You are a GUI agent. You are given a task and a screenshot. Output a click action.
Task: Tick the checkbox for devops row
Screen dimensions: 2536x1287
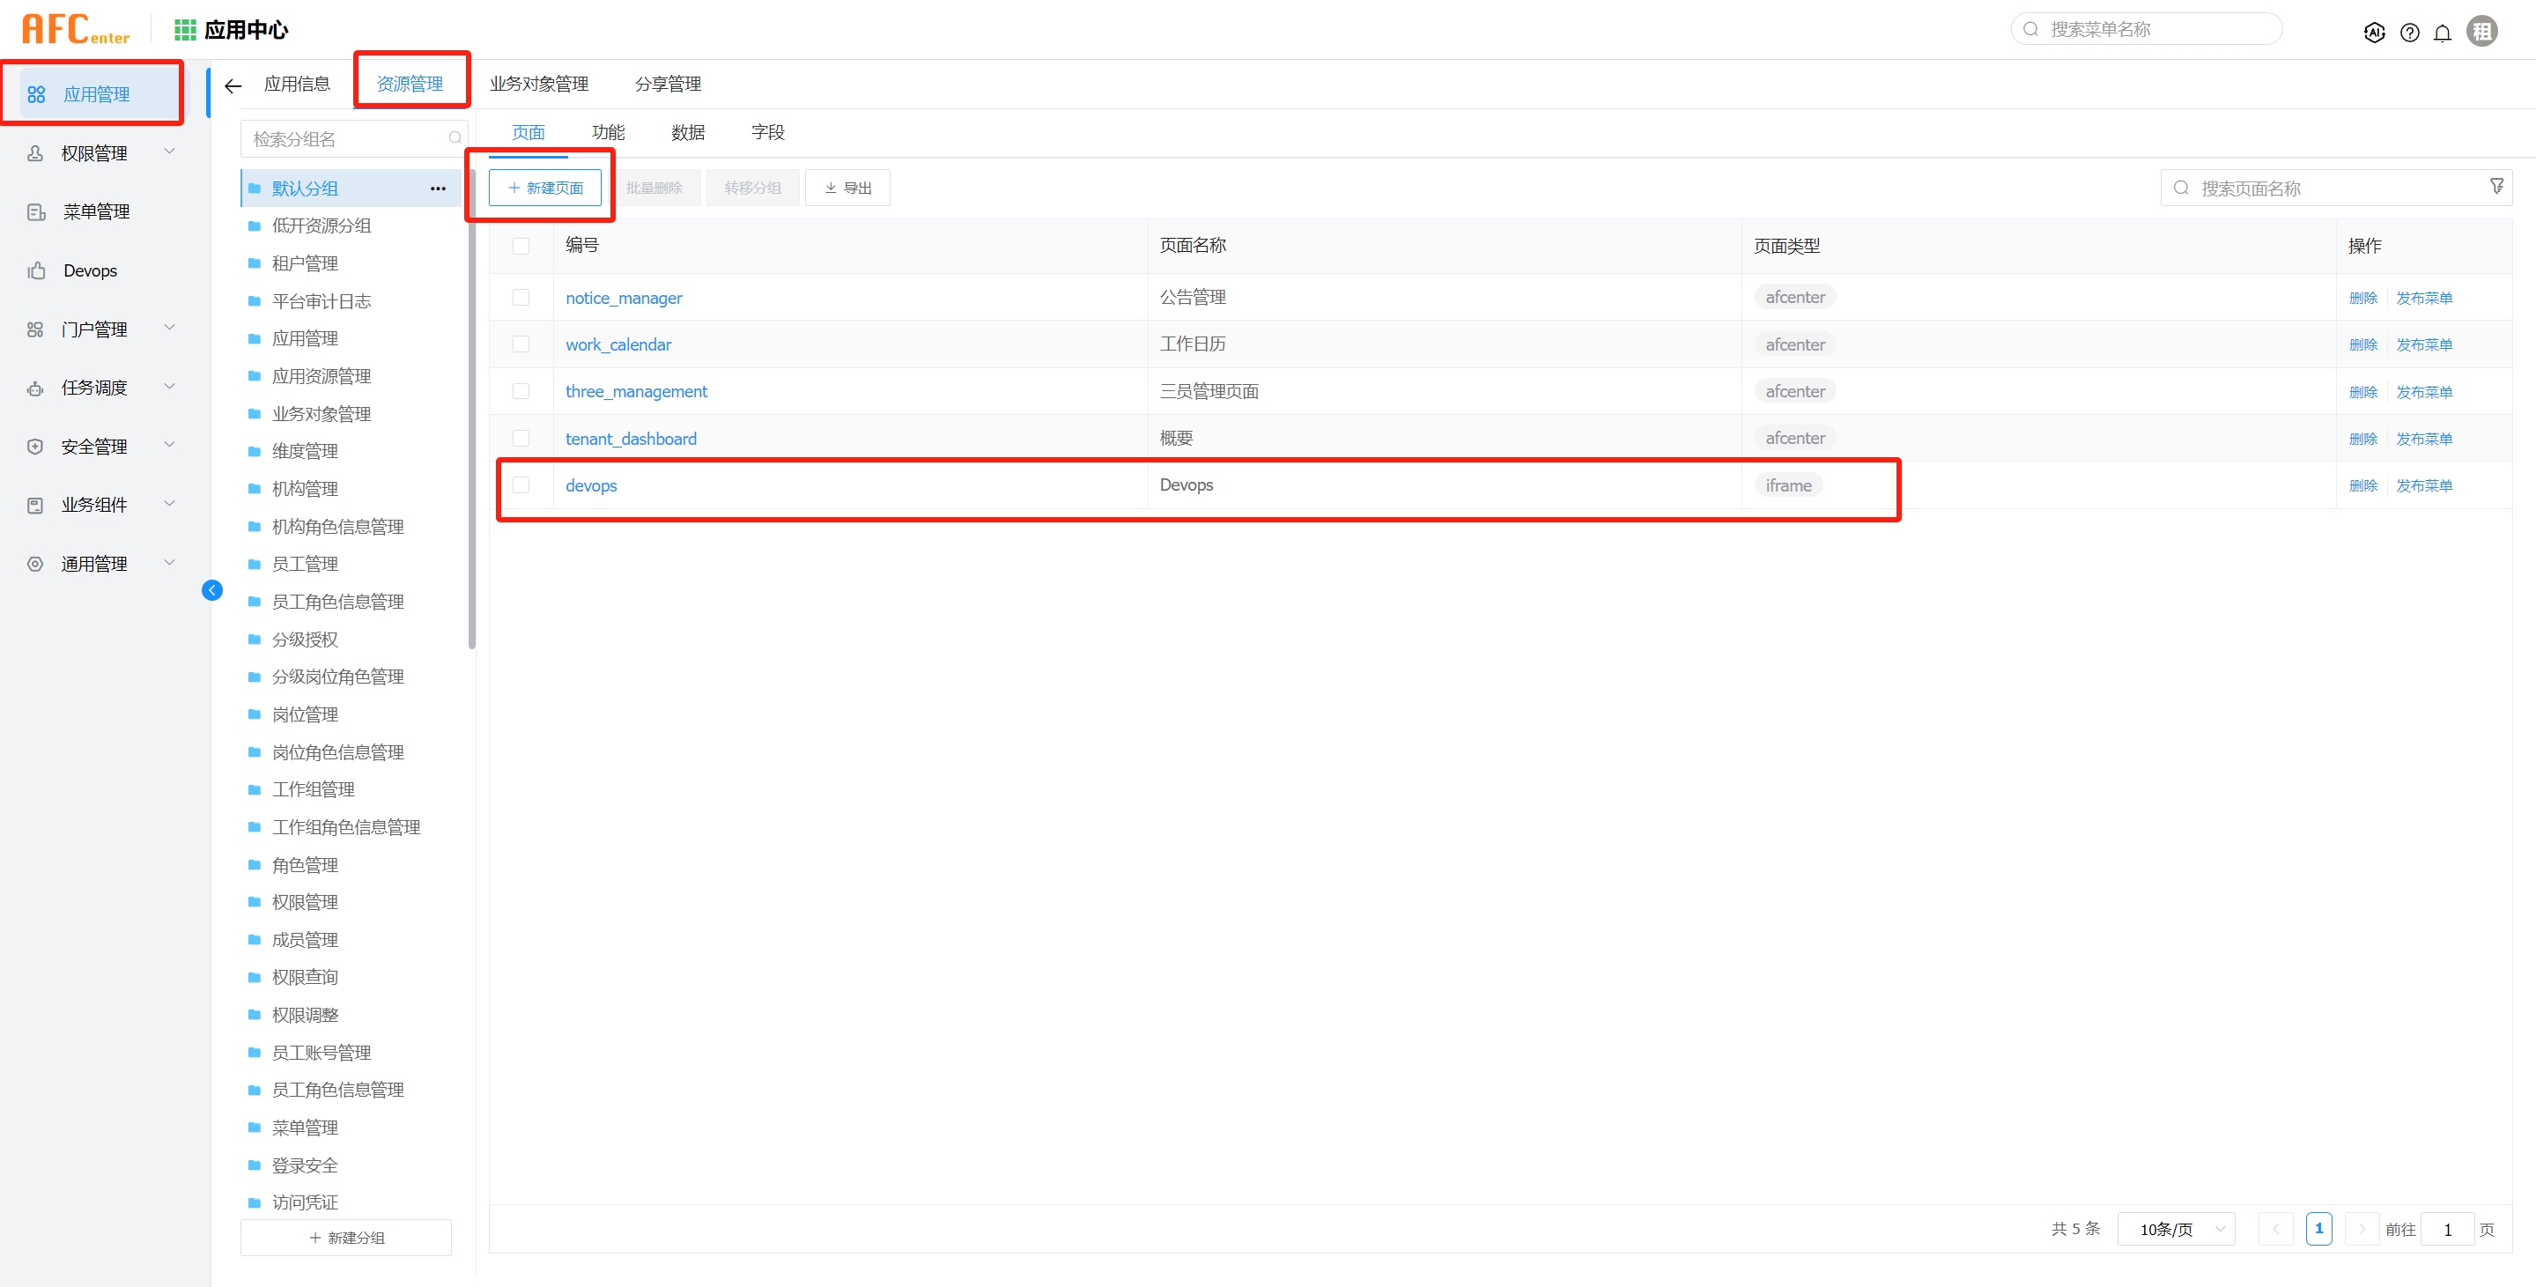click(521, 484)
